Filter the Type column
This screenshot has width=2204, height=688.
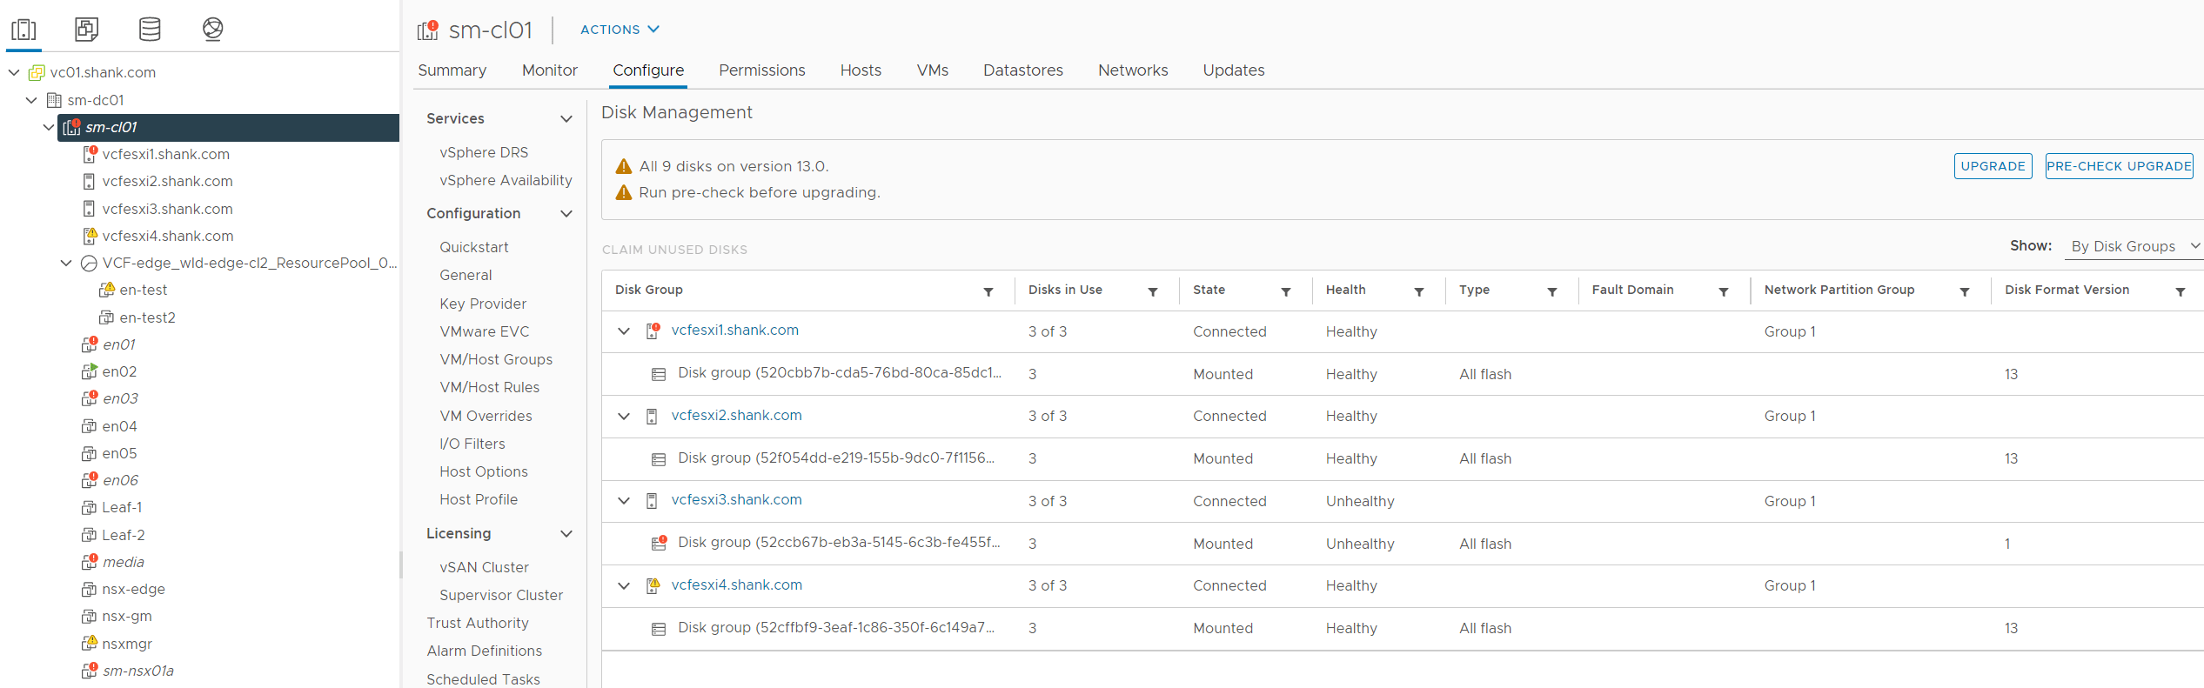coord(1552,291)
